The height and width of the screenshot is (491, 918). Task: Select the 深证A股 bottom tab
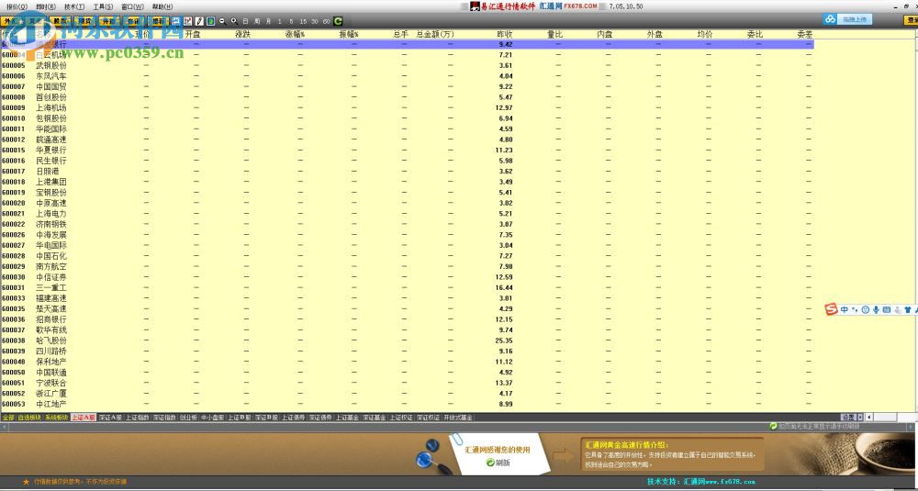pos(110,418)
